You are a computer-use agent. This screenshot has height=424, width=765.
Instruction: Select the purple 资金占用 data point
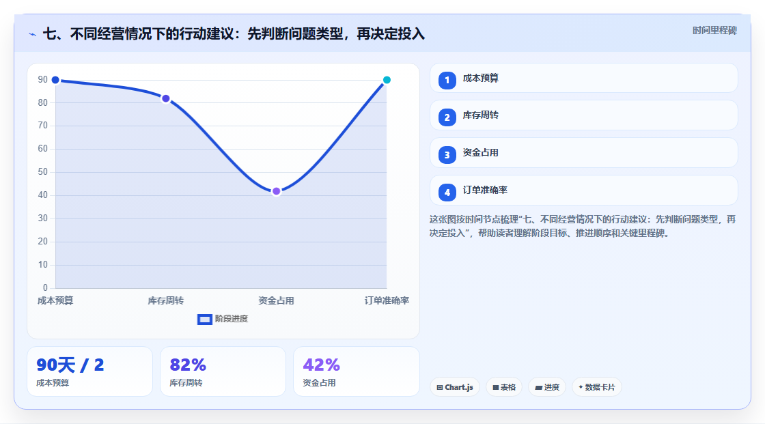276,191
